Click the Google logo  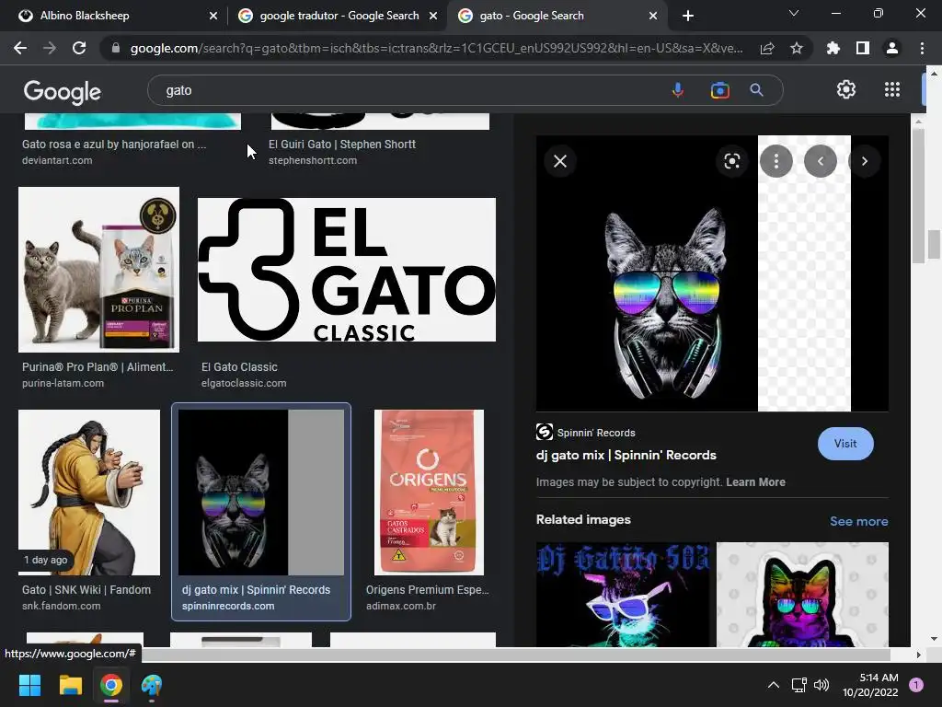pyautogui.click(x=63, y=91)
